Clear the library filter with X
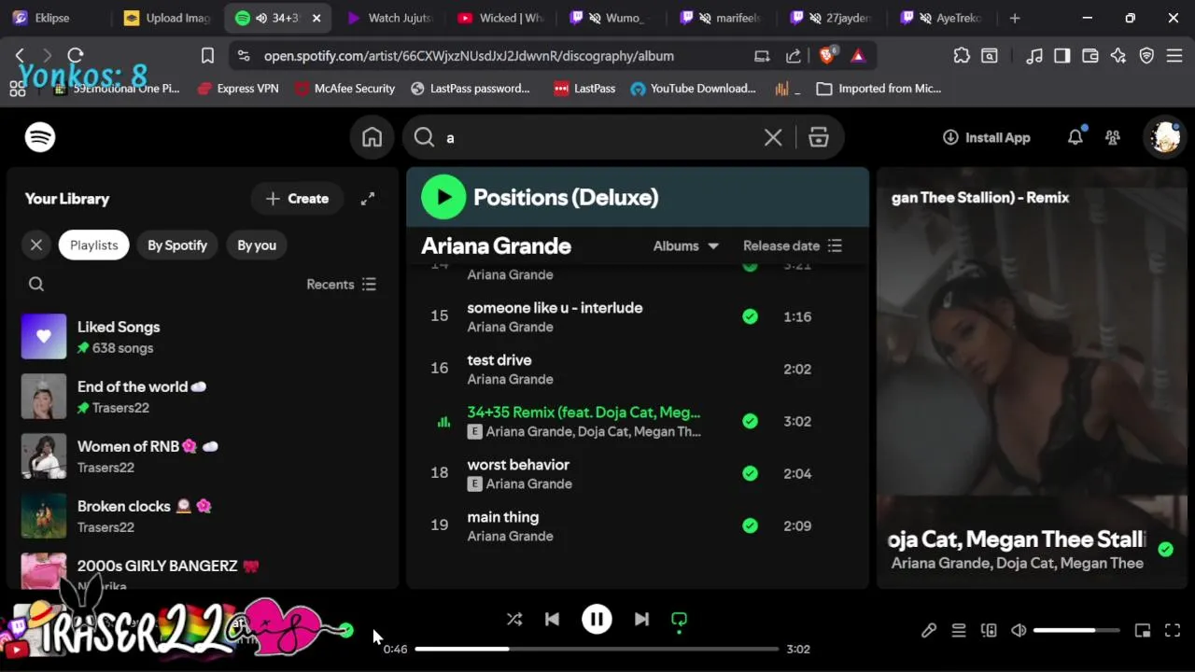The width and height of the screenshot is (1195, 672). click(36, 245)
